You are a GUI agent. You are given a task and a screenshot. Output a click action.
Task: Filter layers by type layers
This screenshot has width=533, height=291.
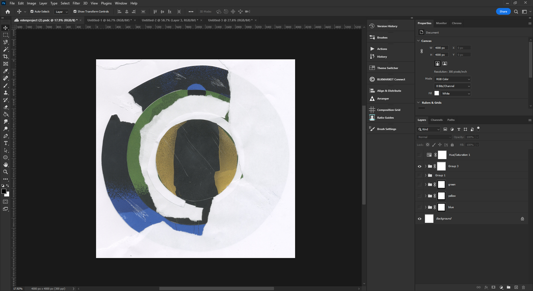coord(458,129)
